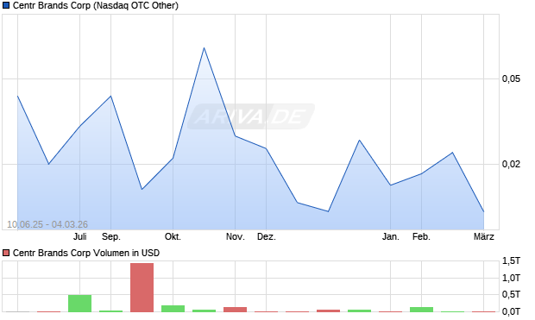This screenshot has height=320, width=535.
Task: Click the price line's last point at März
Action: coord(483,211)
